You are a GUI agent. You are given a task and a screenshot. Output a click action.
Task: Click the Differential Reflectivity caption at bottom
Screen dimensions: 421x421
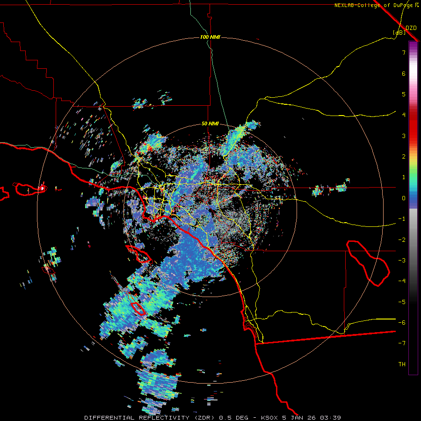[212, 418]
